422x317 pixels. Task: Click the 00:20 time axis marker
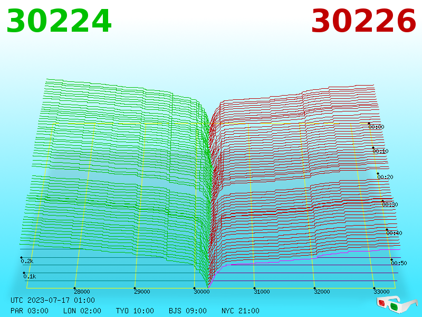coord(386,177)
